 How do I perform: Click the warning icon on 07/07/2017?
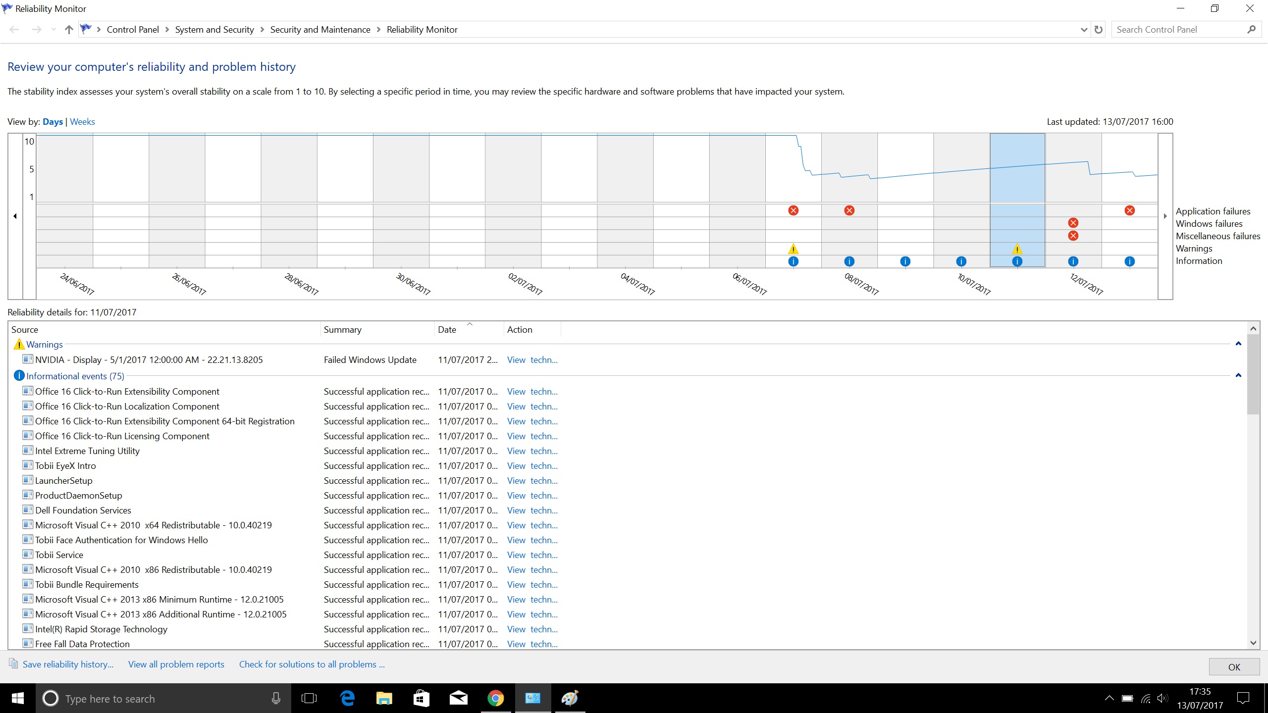pyautogui.click(x=793, y=249)
